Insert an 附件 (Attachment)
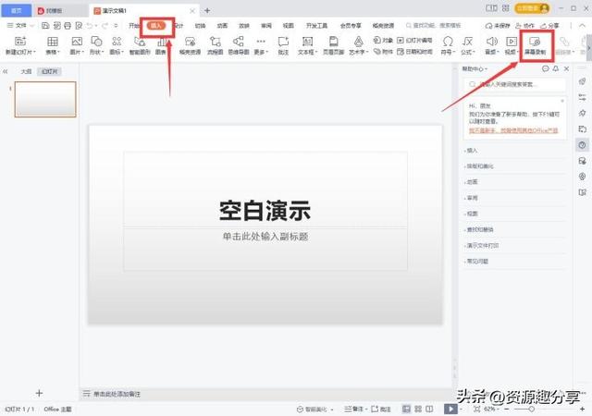 point(383,52)
